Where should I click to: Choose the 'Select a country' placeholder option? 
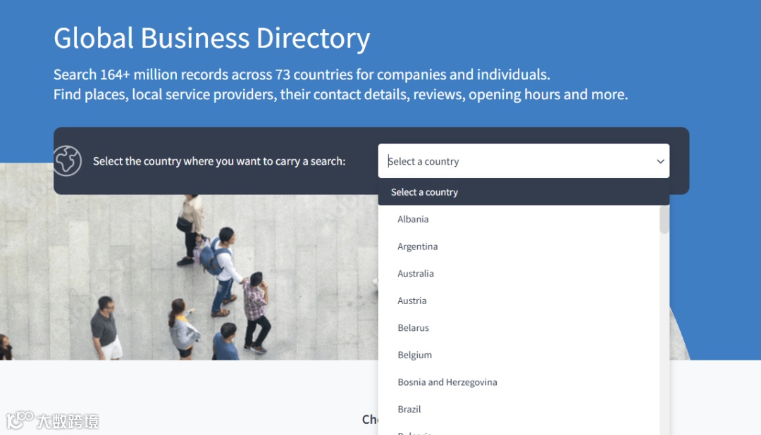pyautogui.click(x=524, y=192)
